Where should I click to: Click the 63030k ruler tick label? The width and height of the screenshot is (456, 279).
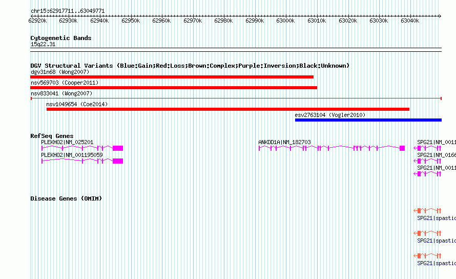pyautogui.click(x=379, y=21)
